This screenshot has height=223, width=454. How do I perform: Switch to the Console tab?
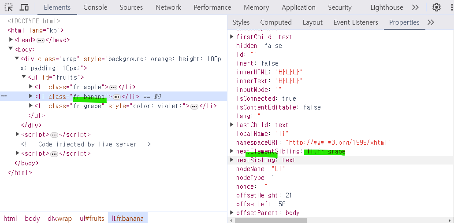point(95,7)
